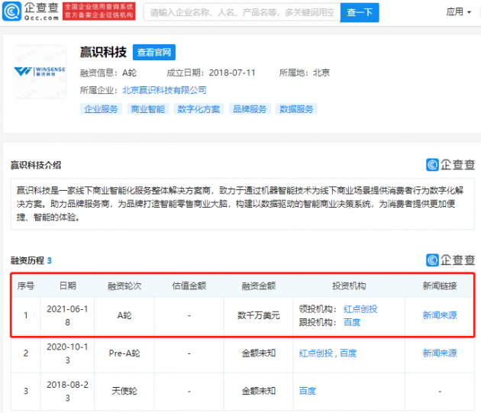Click the 融资金额 column header
The width and height of the screenshot is (481, 413).
[258, 286]
